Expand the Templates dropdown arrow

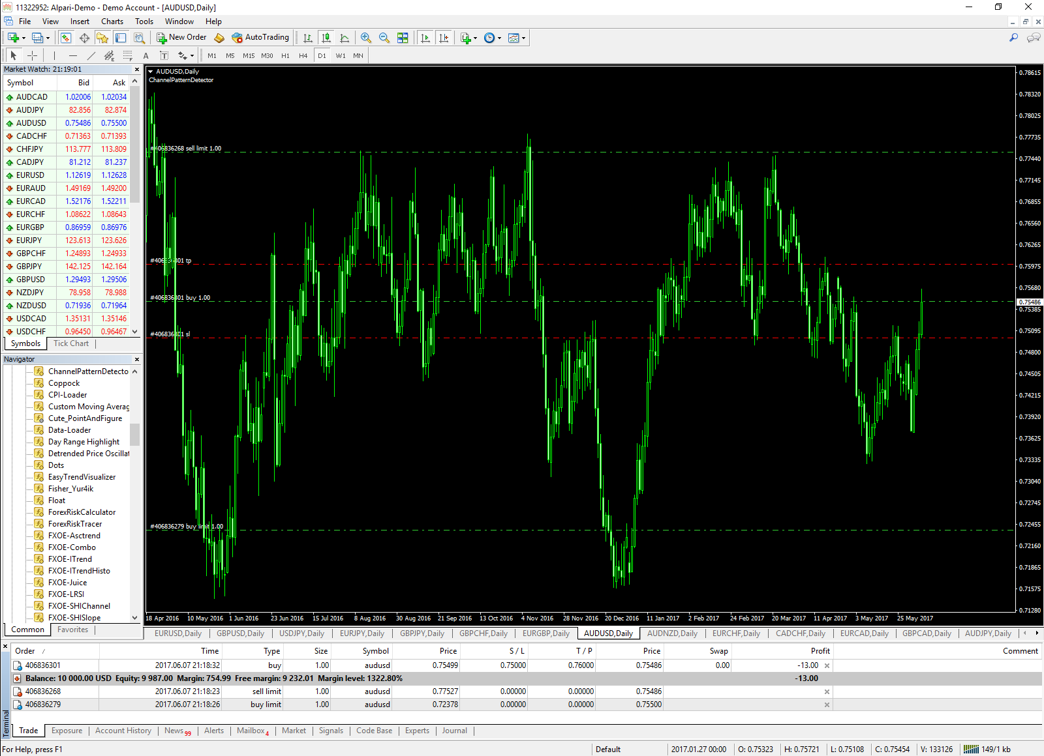[x=523, y=38]
